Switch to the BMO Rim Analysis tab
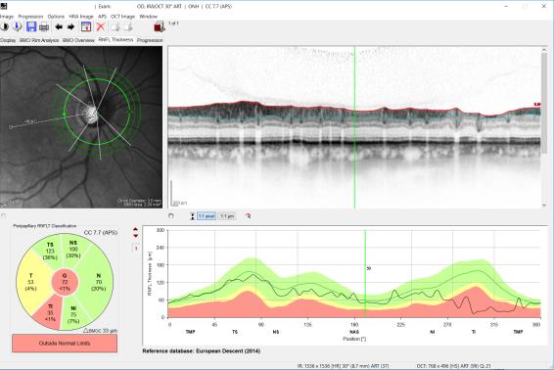Viewport: 554px width, 370px height. (x=39, y=41)
